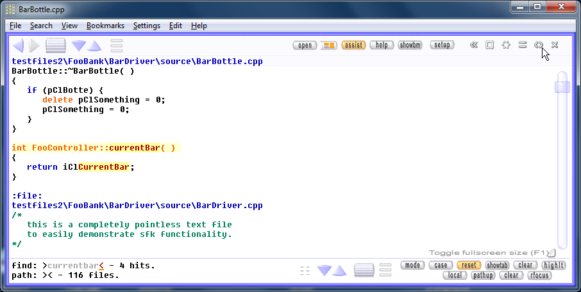Toggle the case sensitivity button
581x292 pixels.
pos(440,265)
